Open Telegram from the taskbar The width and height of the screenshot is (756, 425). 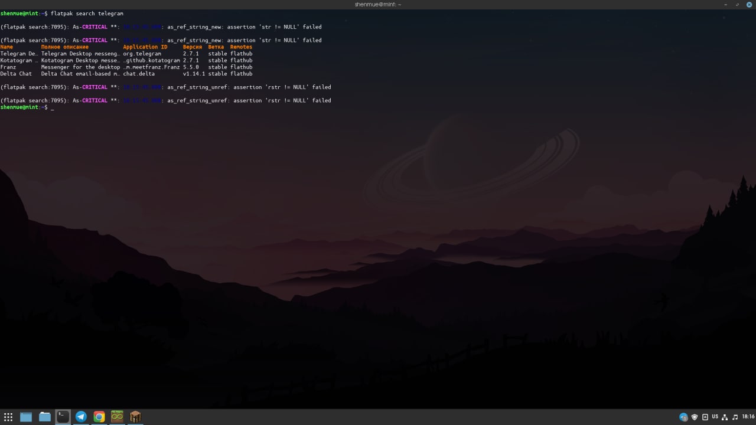click(81, 417)
